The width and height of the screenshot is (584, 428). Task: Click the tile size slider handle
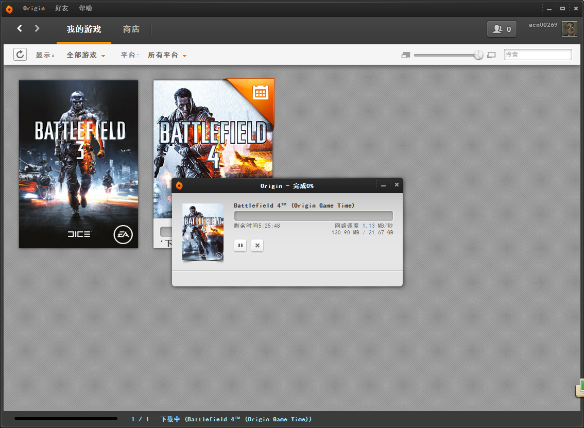point(478,55)
